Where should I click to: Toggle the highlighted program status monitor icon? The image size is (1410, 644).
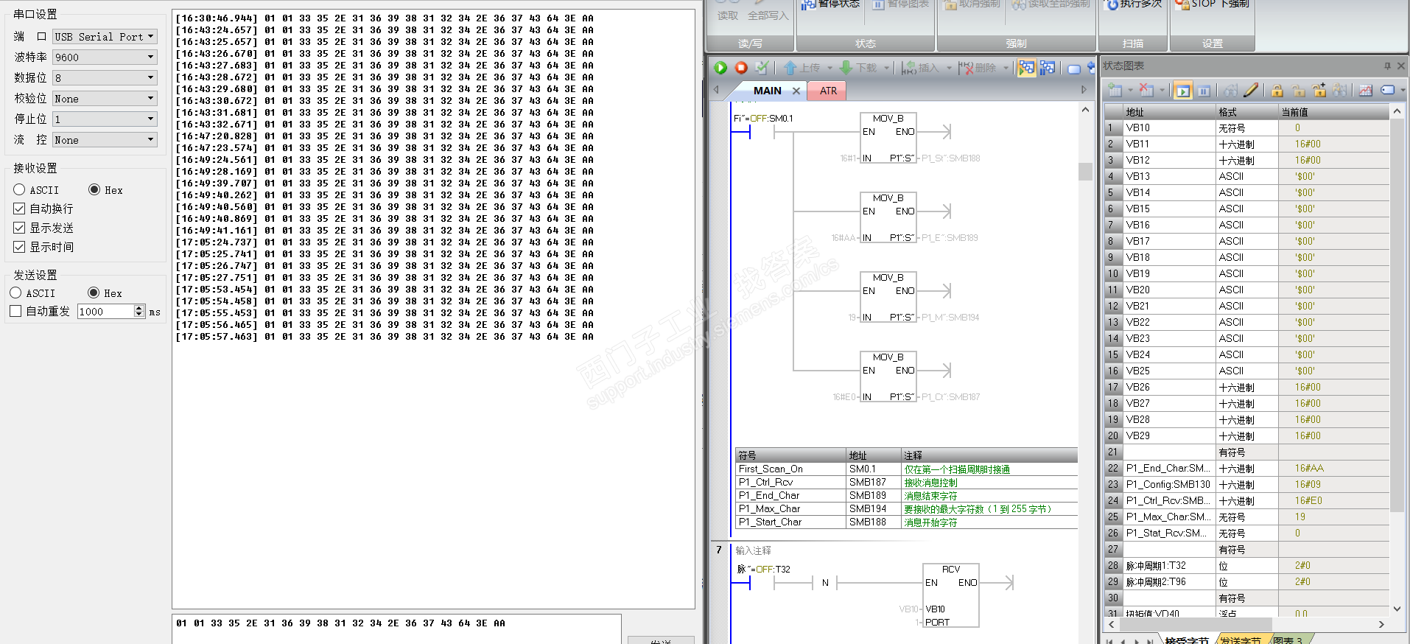click(1026, 68)
